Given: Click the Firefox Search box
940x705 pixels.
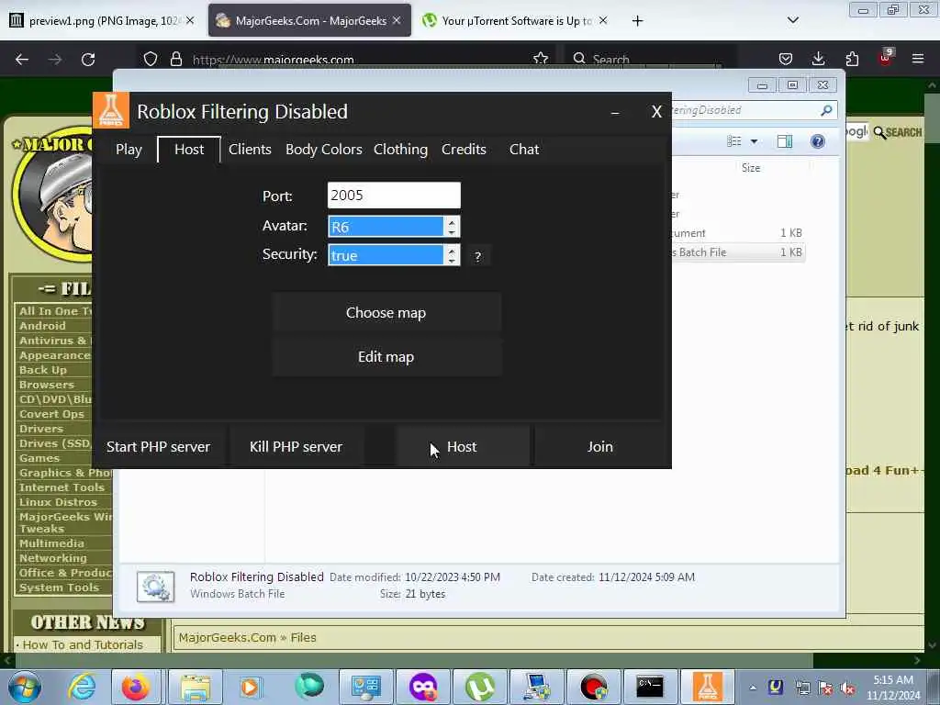Looking at the screenshot, I should [651, 59].
